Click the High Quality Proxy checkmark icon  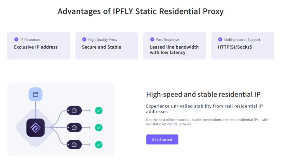point(84,40)
